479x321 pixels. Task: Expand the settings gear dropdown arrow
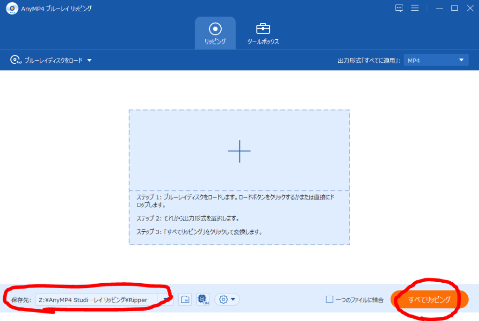click(x=232, y=299)
